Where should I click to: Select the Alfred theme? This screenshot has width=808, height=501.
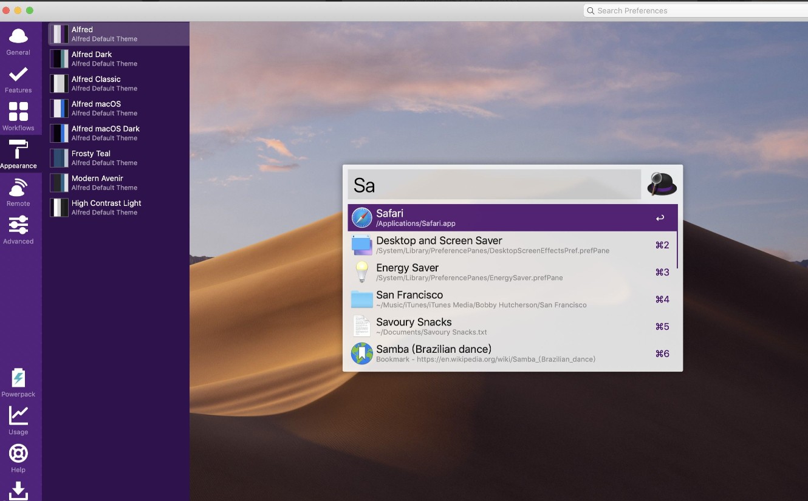pyautogui.click(x=119, y=34)
